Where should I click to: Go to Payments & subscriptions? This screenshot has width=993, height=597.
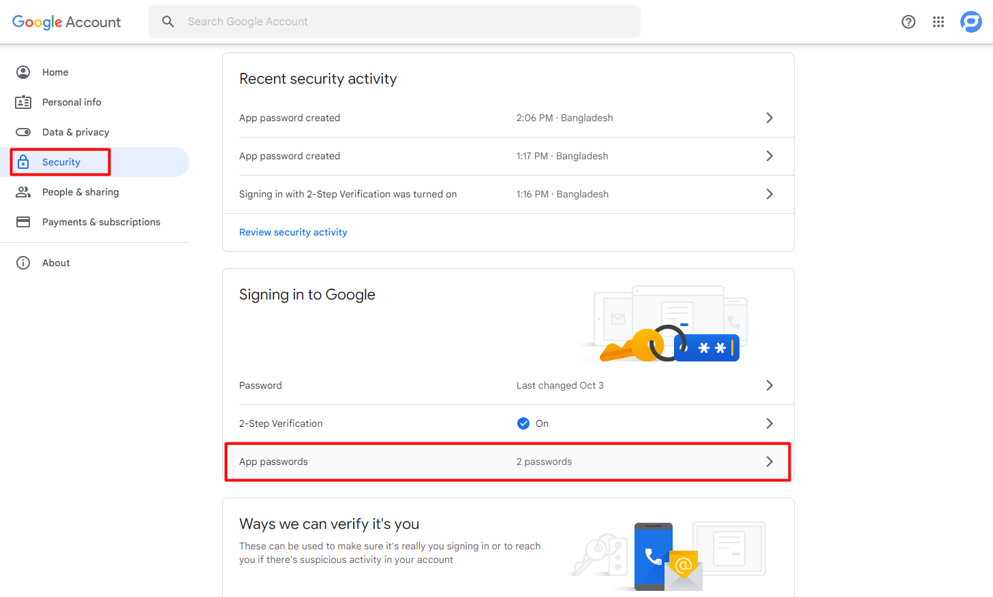(x=101, y=222)
